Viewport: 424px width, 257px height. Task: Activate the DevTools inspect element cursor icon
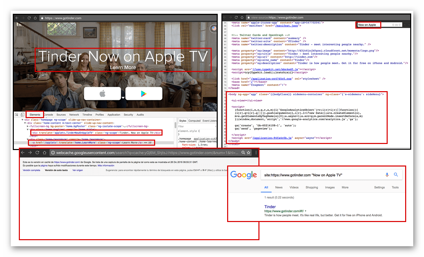[x=17, y=115]
